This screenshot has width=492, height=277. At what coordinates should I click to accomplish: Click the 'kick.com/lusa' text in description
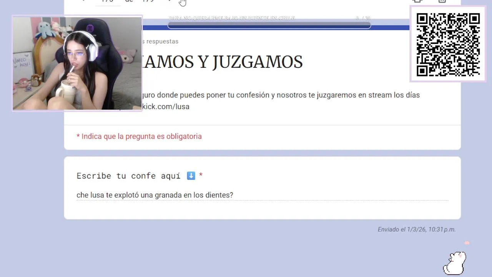166,107
